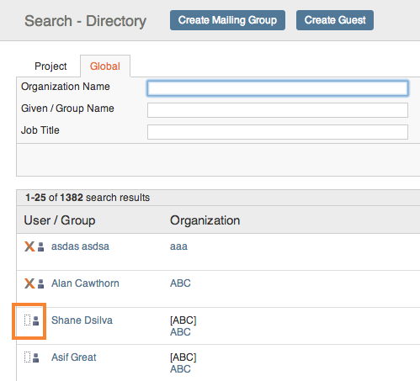420x381 pixels.
Task: Switch to the Project tab
Action: tap(51, 66)
